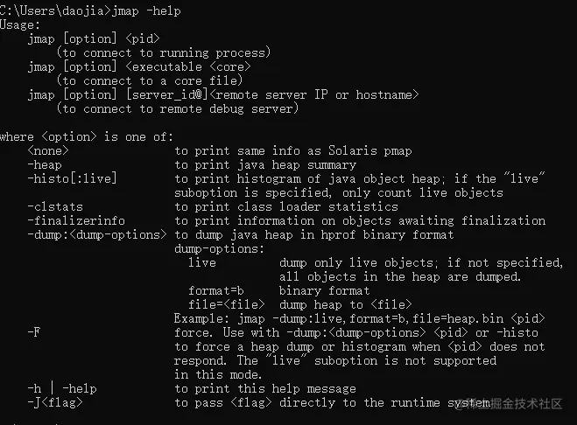Select the '-clstats' option entry

coord(55,206)
